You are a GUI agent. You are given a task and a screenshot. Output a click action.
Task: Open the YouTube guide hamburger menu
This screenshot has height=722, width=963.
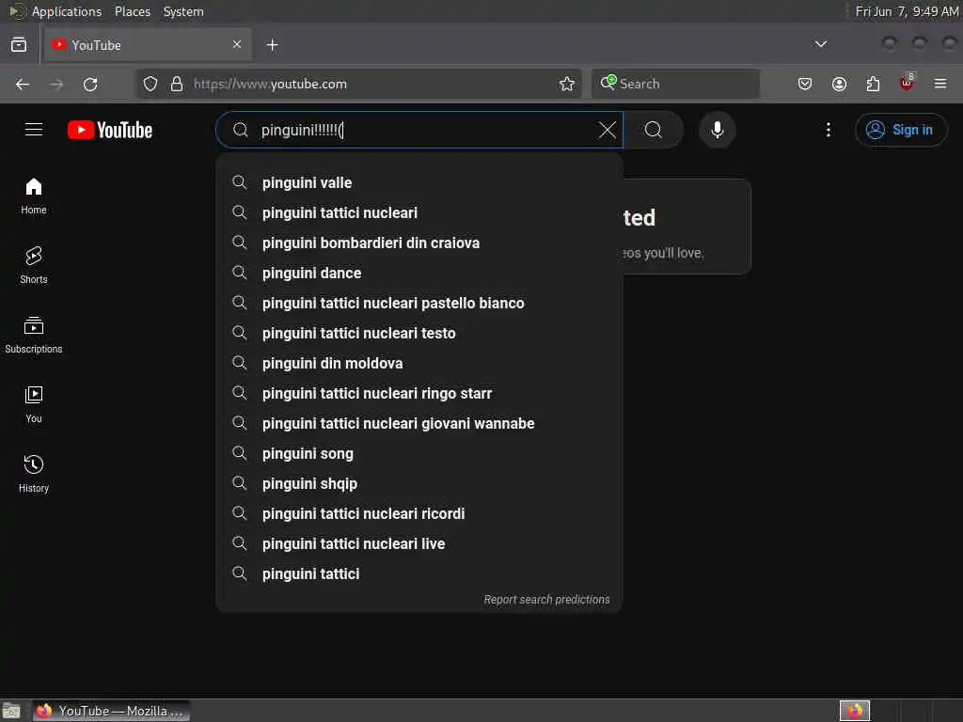click(x=34, y=130)
